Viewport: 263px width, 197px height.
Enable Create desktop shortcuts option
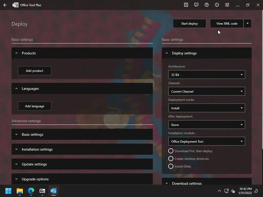(x=189, y=159)
